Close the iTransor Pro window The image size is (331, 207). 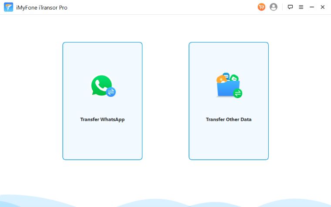point(323,7)
